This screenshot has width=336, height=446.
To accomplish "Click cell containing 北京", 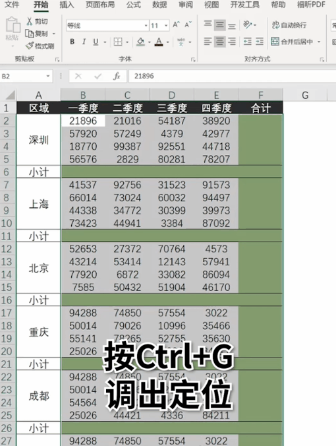I will [39, 268].
